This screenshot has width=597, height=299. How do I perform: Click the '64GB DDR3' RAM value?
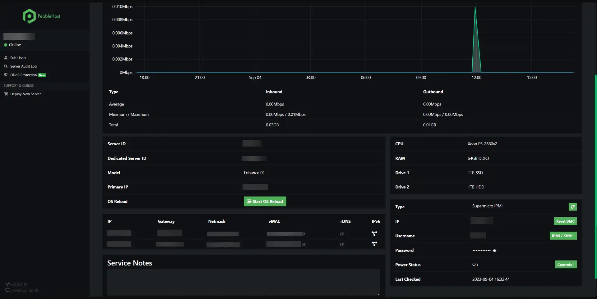coord(478,158)
